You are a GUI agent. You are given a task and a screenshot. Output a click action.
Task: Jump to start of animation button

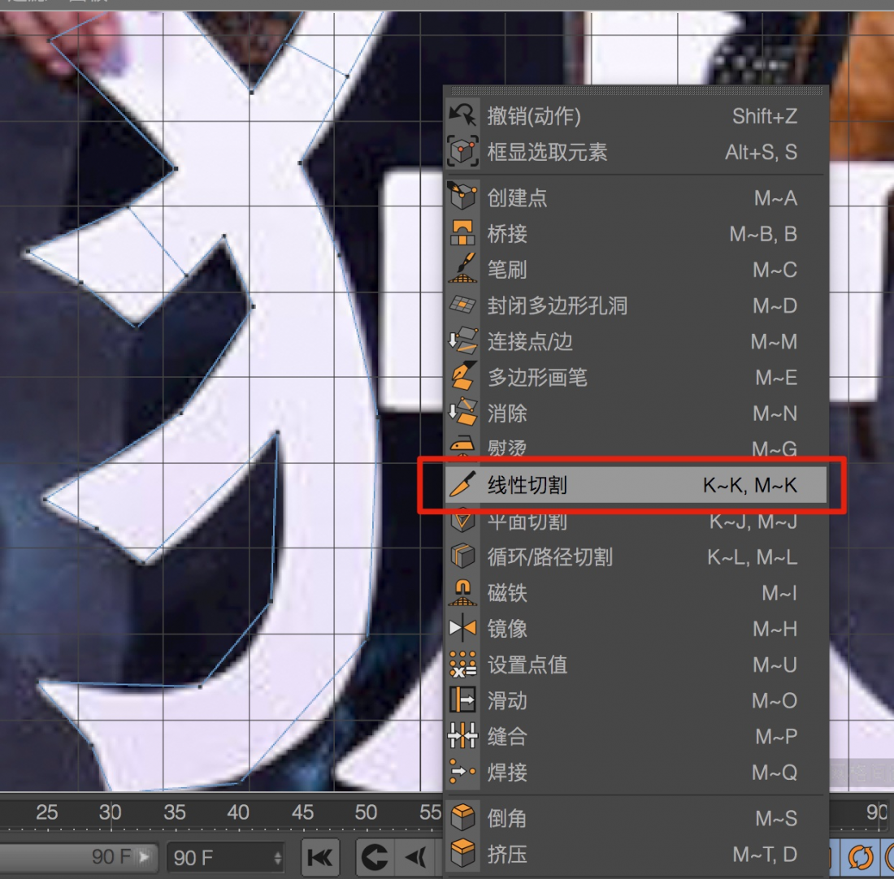click(x=320, y=857)
